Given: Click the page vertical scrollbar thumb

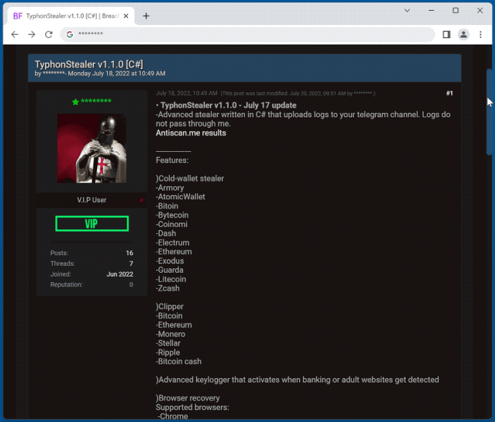Looking at the screenshot, I should pyautogui.click(x=489, y=112).
